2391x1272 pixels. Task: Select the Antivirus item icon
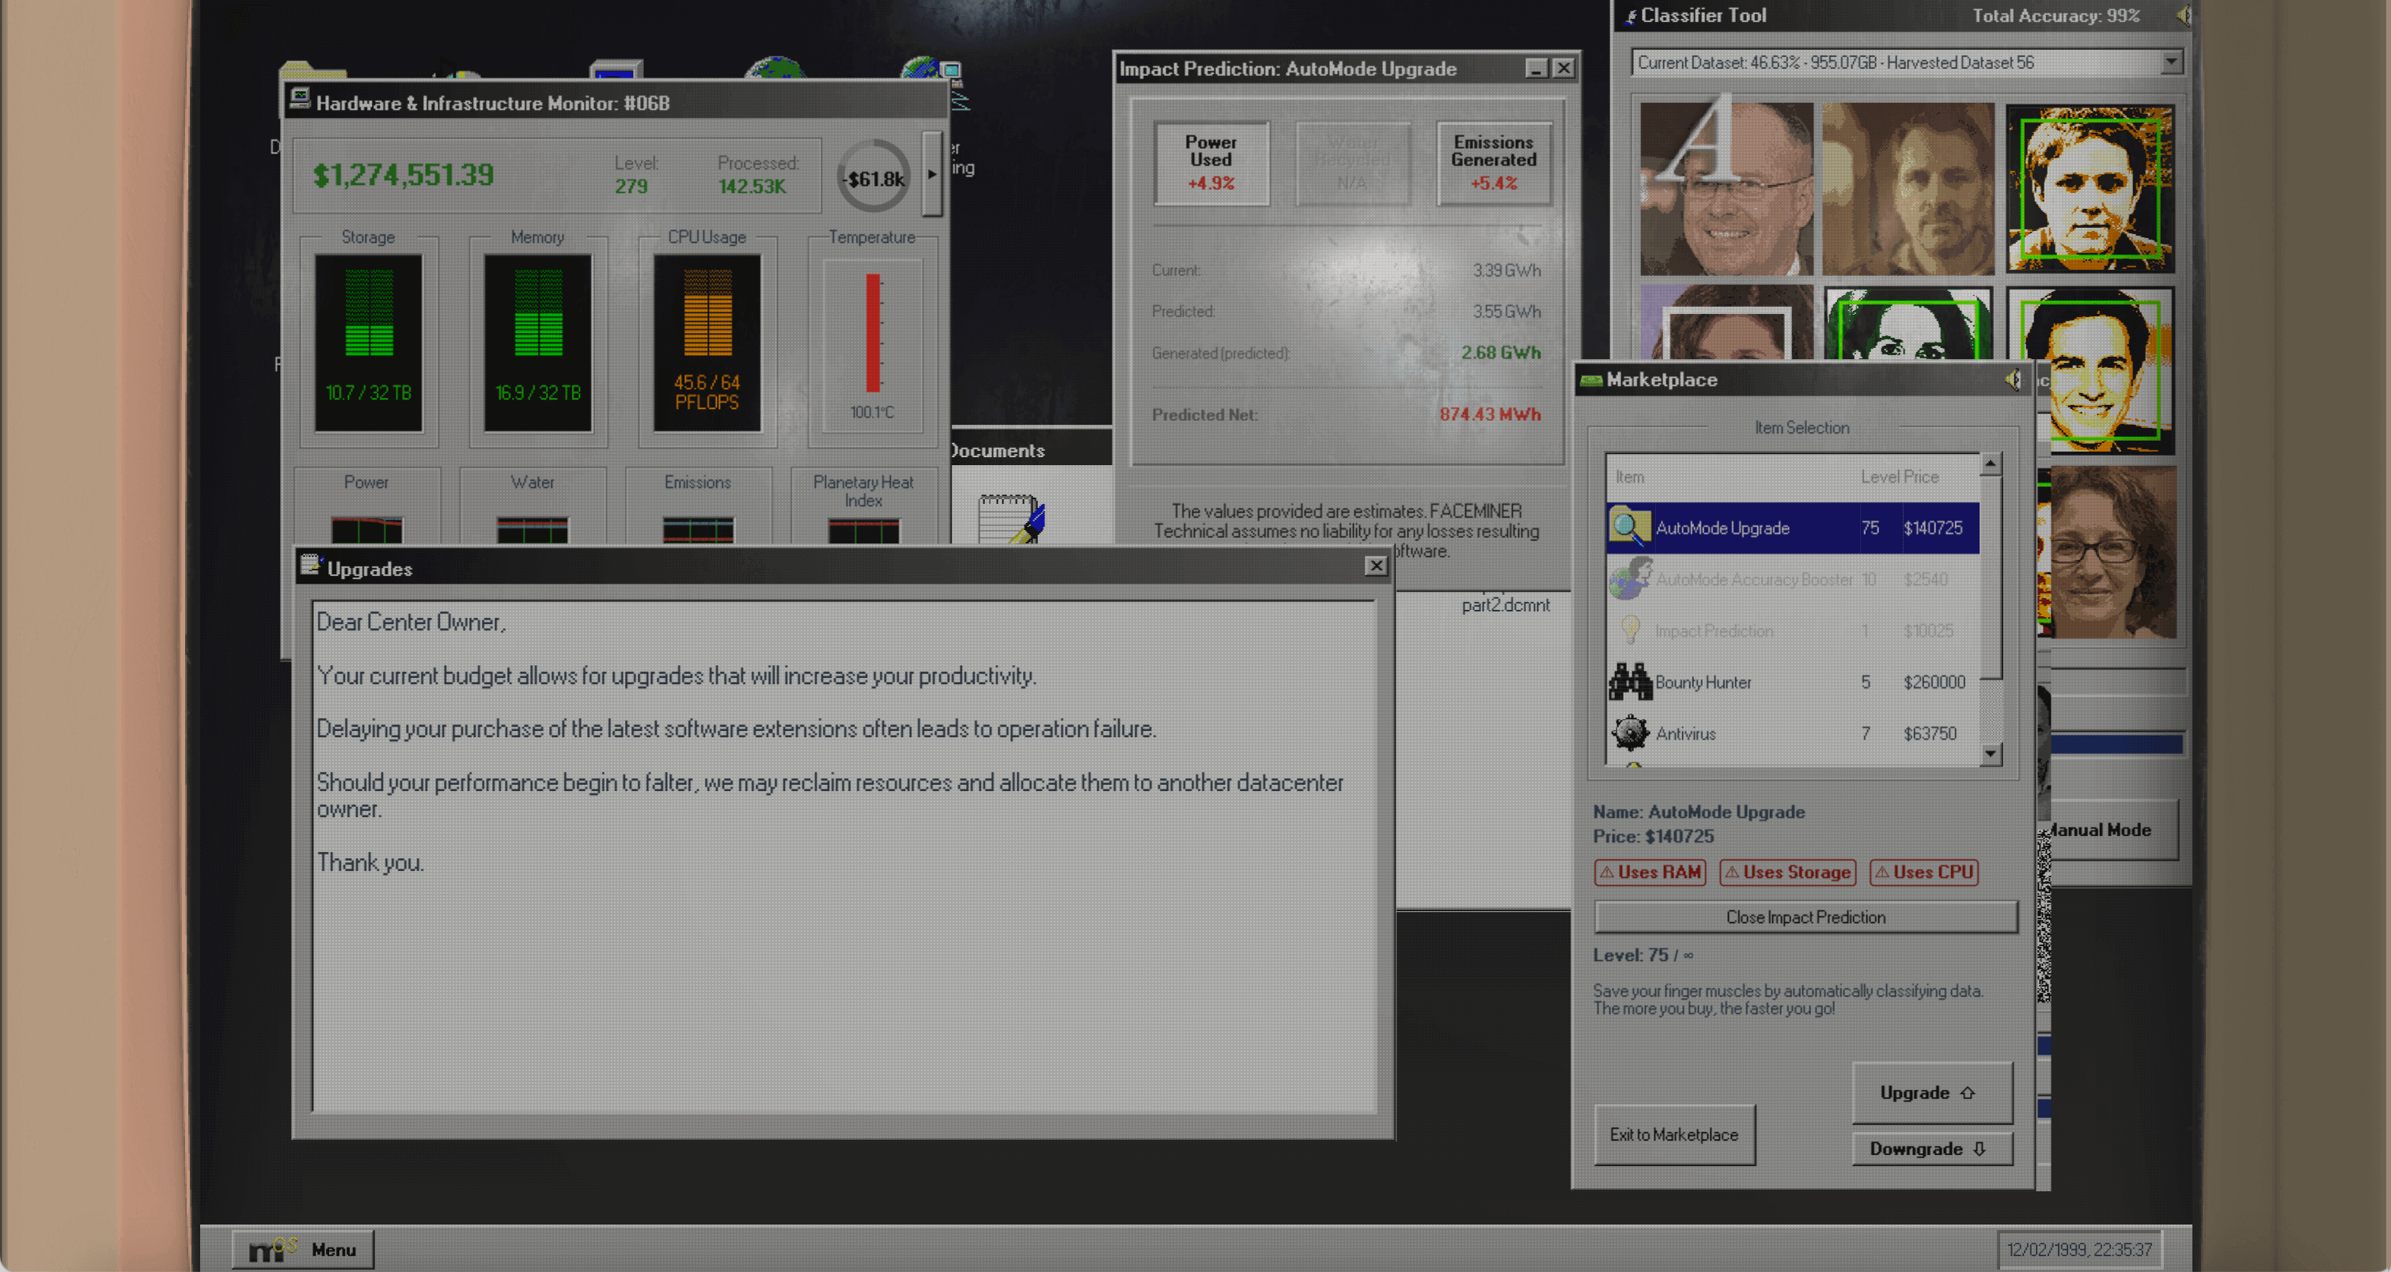pos(1627,732)
